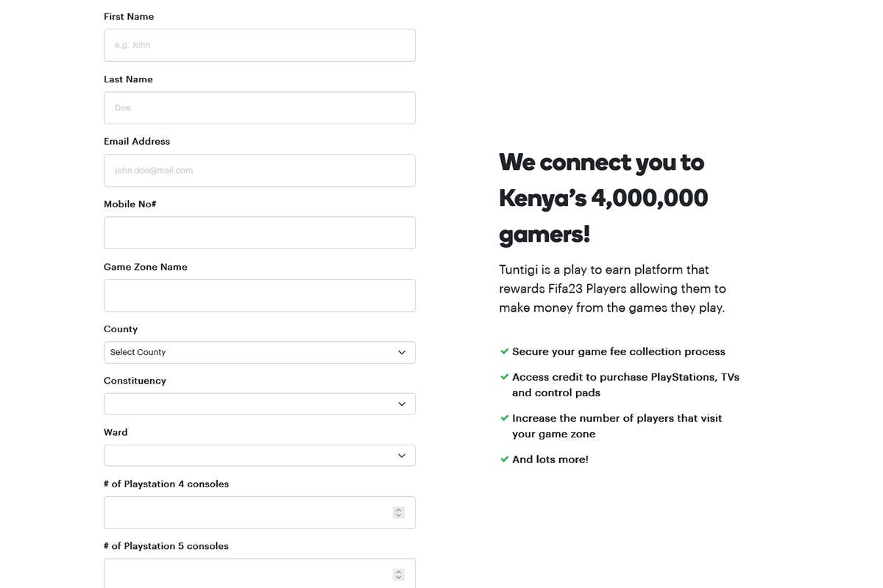Click checkmark beside Access credit to purchase

click(x=504, y=377)
